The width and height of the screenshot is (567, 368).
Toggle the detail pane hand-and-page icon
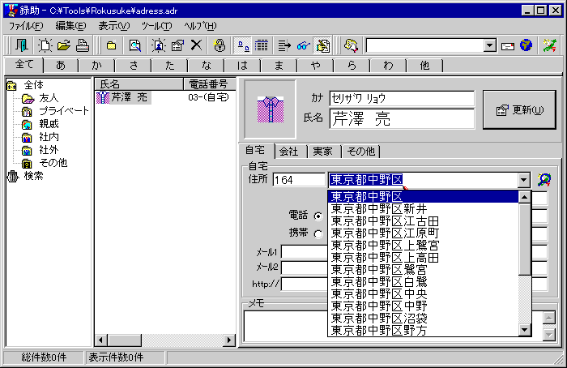tap(322, 45)
